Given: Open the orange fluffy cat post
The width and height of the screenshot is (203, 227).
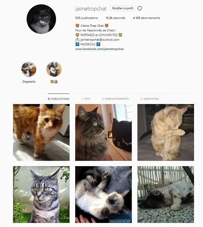Looking at the screenshot, I should [41, 132].
